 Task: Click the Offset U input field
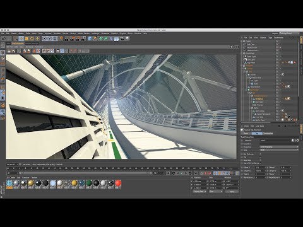(260, 168)
